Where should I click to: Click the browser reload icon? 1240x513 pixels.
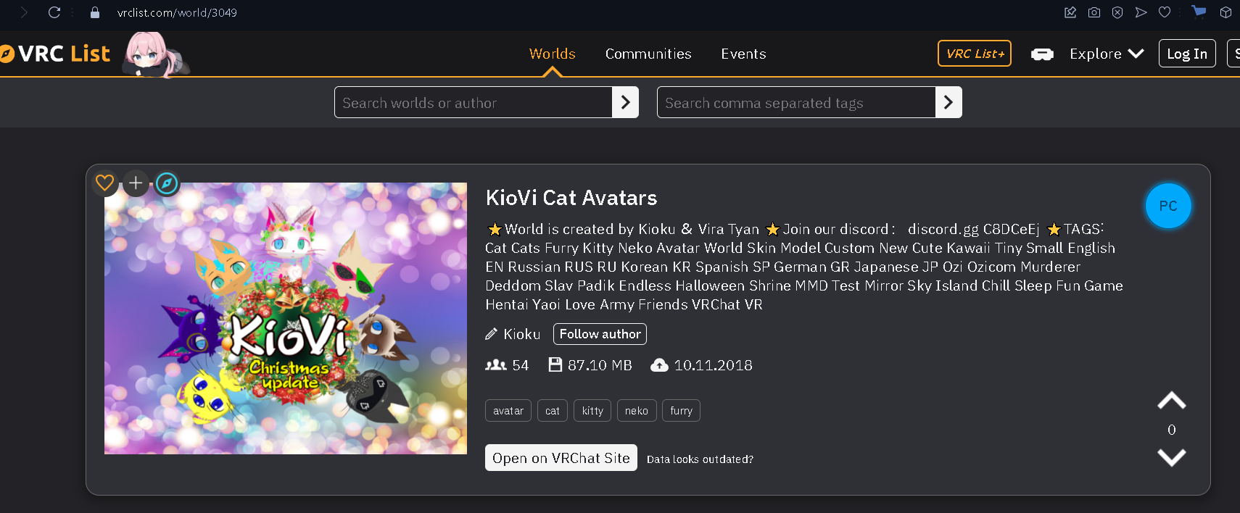point(54,12)
